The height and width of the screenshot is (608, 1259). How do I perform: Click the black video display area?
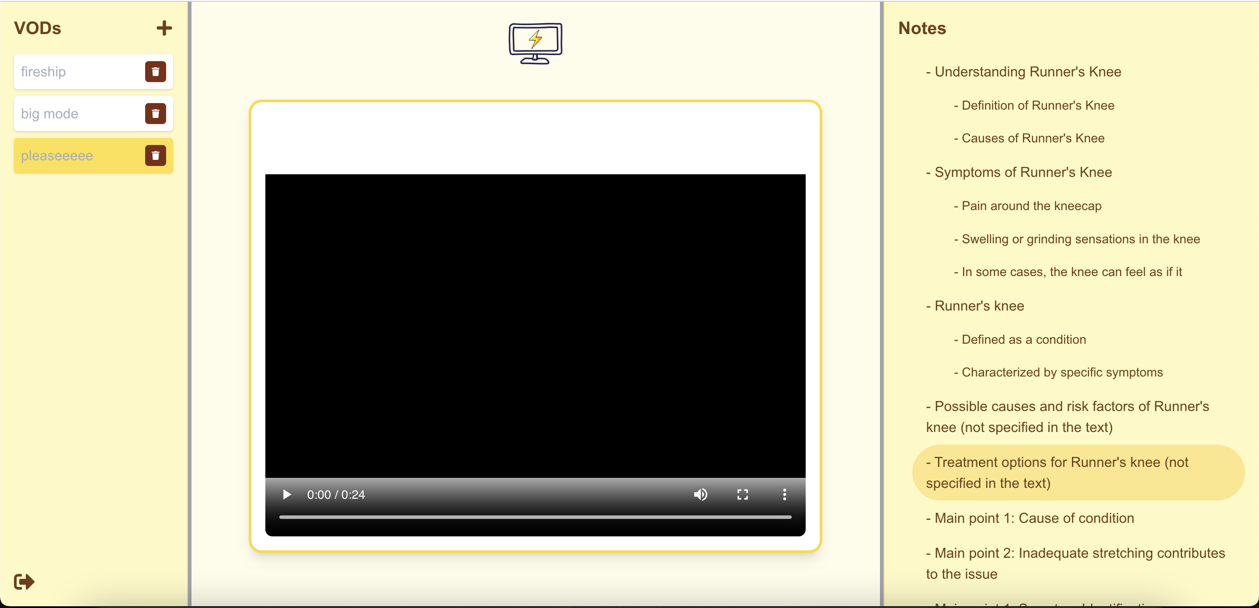tap(535, 325)
